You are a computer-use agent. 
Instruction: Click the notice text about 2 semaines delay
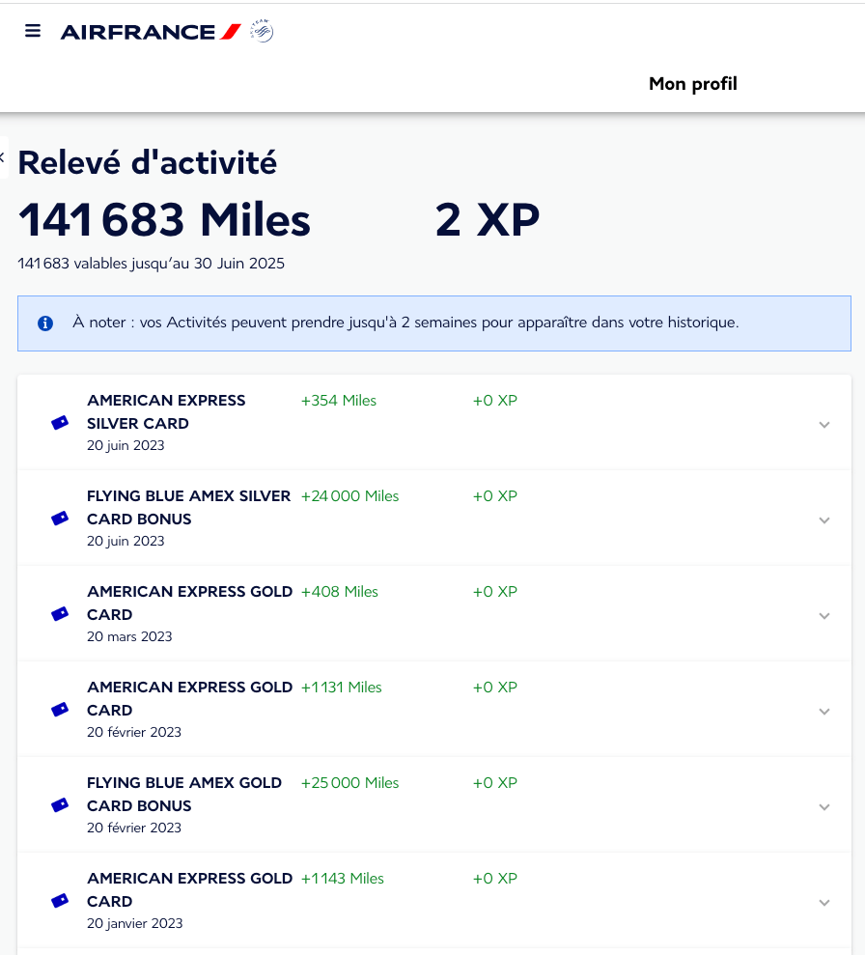pyautogui.click(x=405, y=323)
